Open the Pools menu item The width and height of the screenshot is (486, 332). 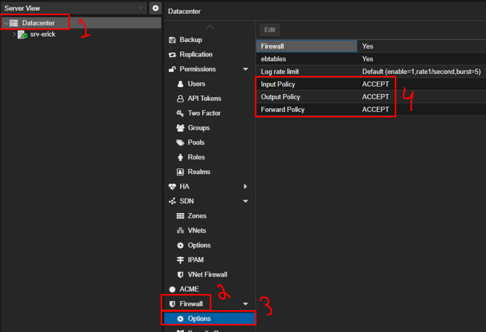pos(210,143)
